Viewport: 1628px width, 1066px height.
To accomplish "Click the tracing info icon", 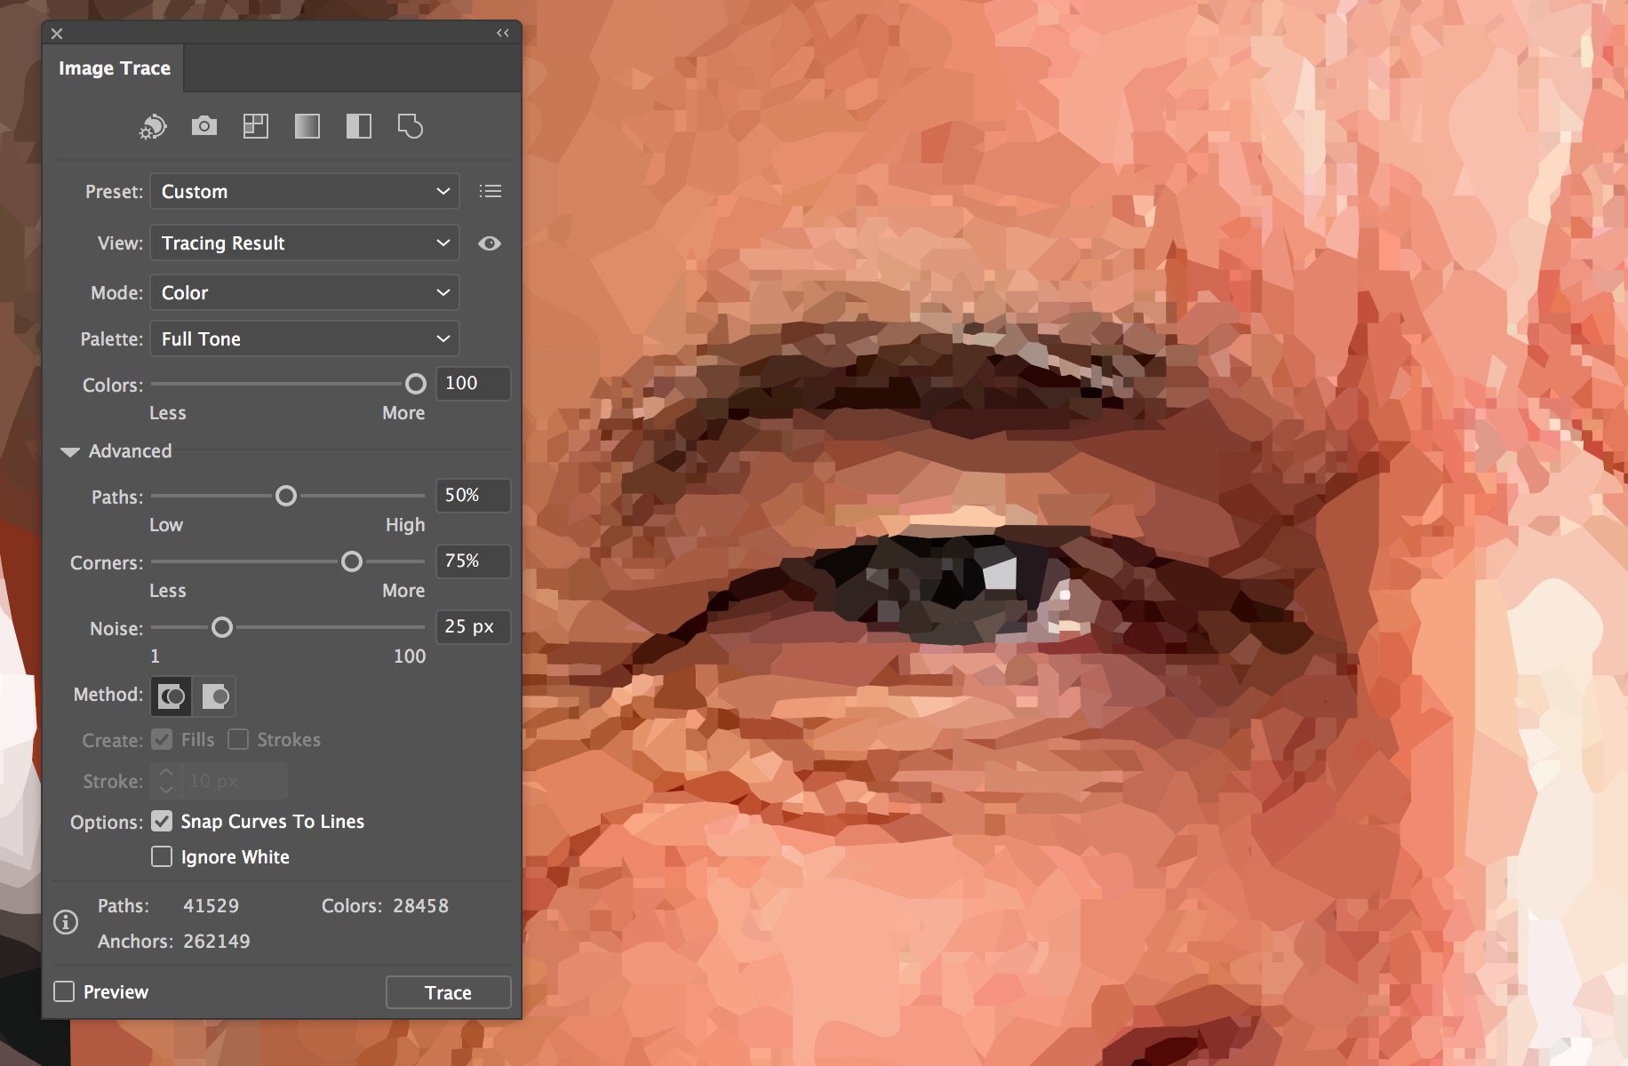I will (x=66, y=922).
